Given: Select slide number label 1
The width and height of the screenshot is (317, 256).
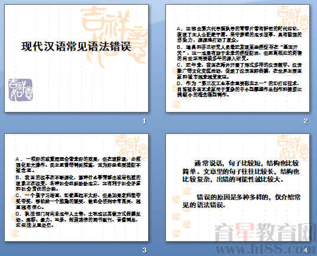Looking at the screenshot, I should (144, 121).
